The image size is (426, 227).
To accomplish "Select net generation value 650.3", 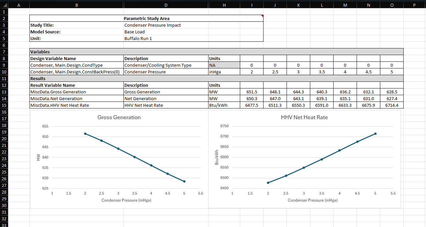I will coord(252,98).
